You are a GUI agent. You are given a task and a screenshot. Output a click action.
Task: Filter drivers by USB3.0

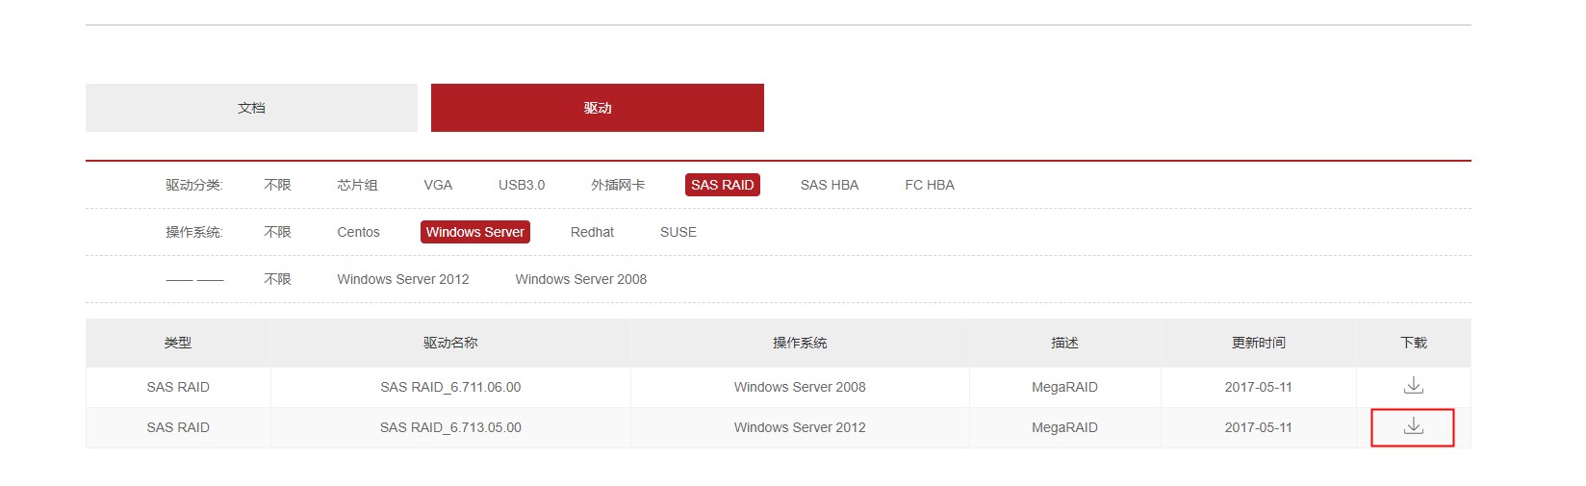click(522, 185)
